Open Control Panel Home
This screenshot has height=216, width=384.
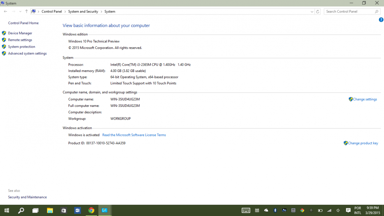(x=23, y=23)
